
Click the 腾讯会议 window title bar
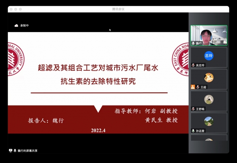[x=118, y=9]
